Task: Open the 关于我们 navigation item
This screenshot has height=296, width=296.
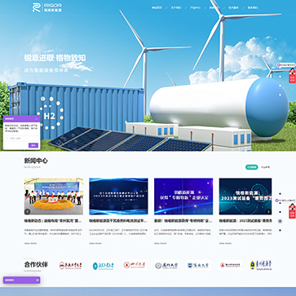Action: [176, 7]
